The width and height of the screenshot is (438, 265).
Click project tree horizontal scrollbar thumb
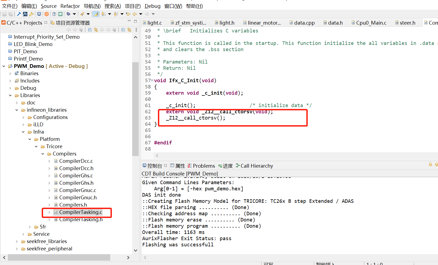59,257
